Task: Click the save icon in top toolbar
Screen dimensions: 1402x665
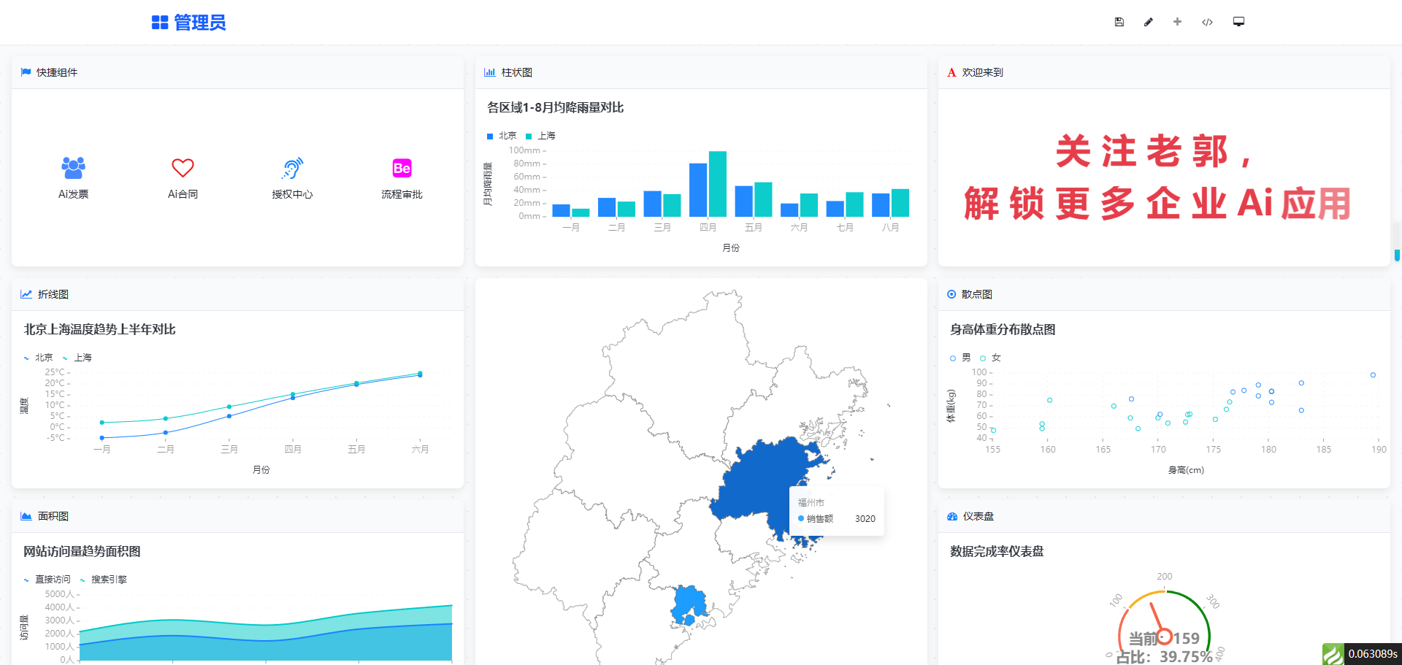Action: [x=1119, y=22]
